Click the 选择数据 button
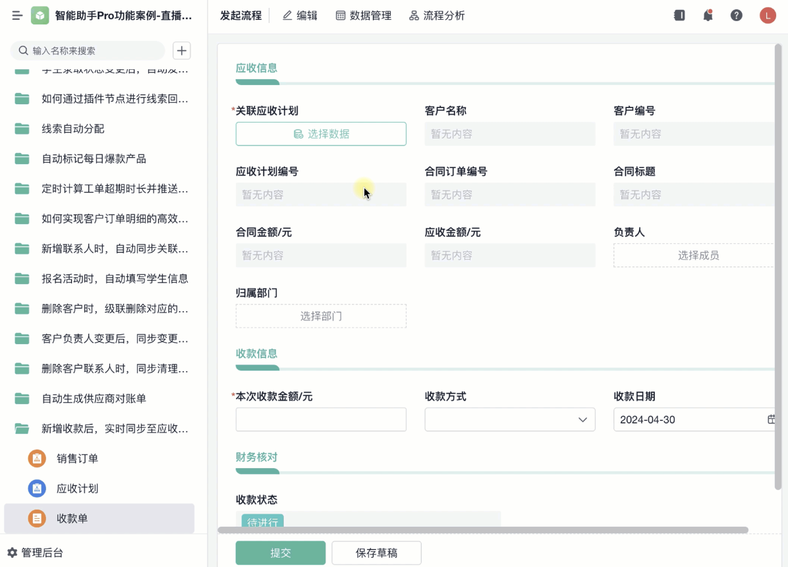Screen dimensions: 788x567 tap(321, 134)
